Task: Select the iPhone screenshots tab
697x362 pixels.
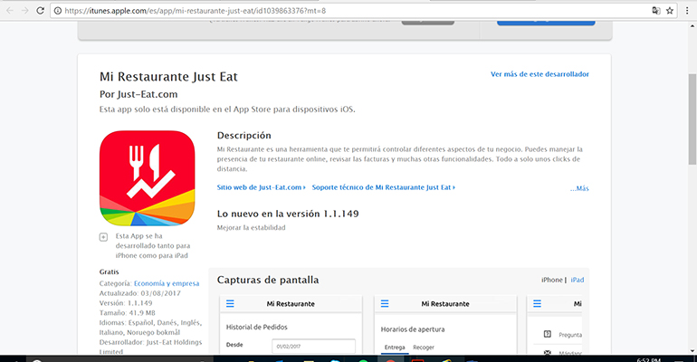Action: (551, 280)
